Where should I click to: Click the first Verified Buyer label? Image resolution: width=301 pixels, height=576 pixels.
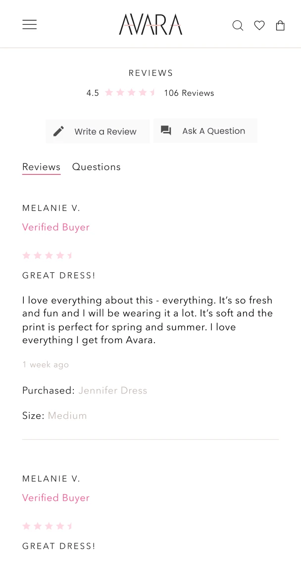(56, 227)
